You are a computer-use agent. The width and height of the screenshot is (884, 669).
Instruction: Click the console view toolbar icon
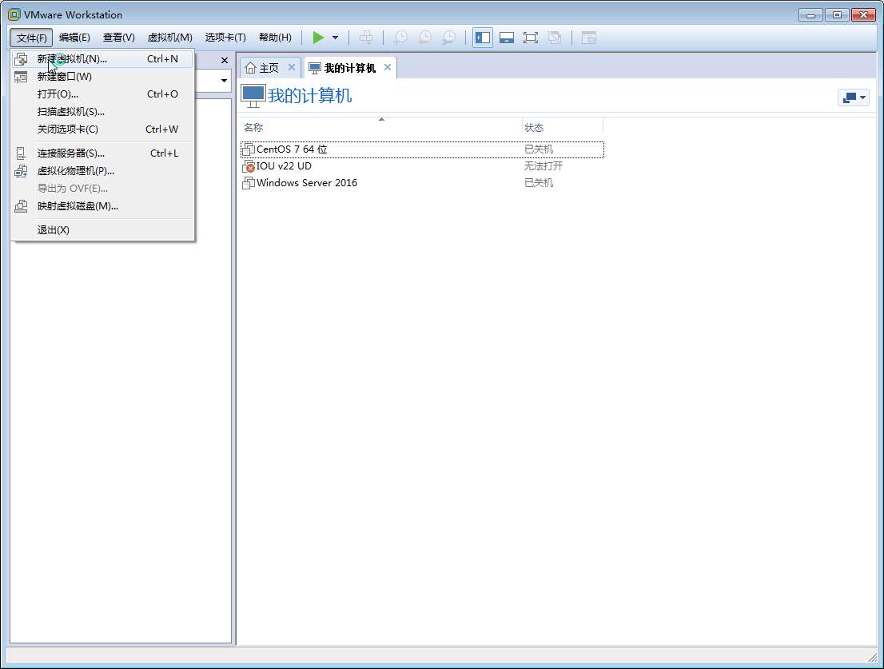click(x=589, y=38)
